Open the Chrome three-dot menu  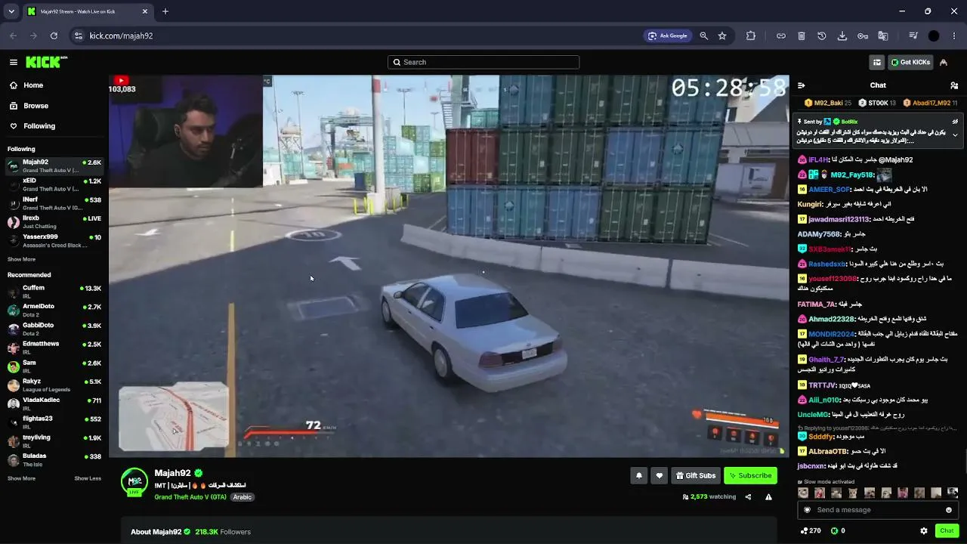[x=953, y=36]
